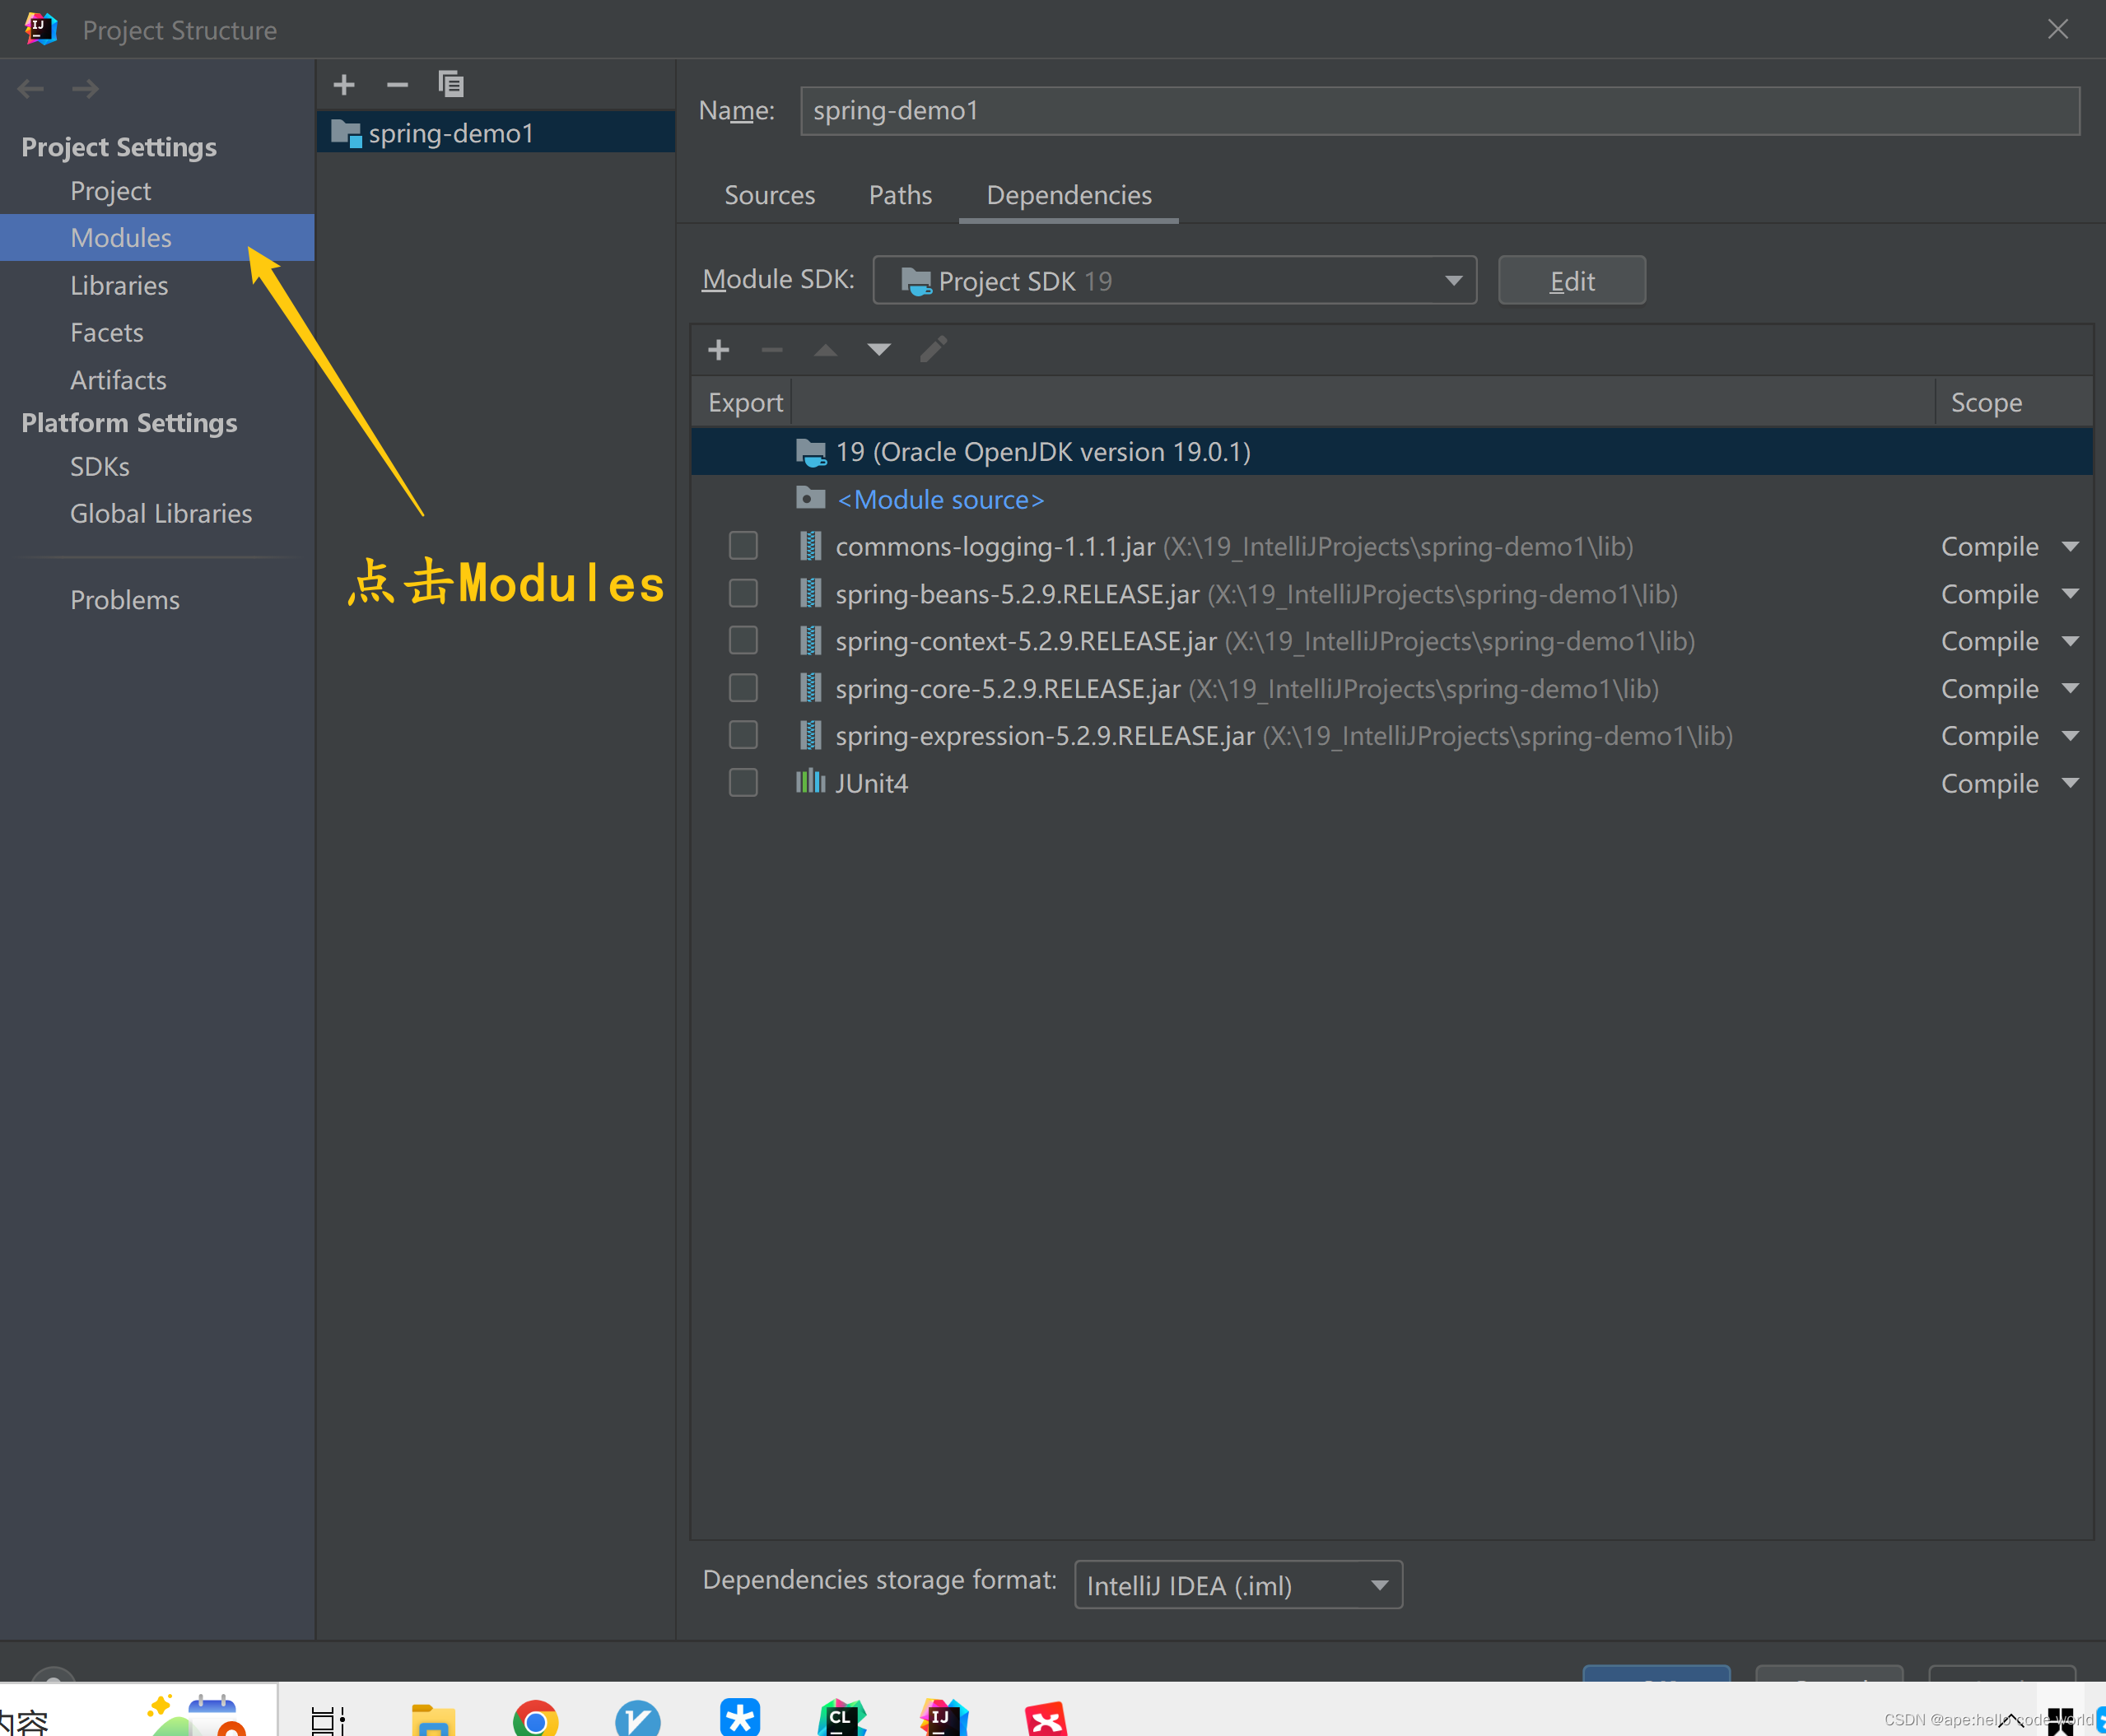Select the spring-demo1 module in the tree
This screenshot has width=2106, height=1736.
click(x=496, y=133)
